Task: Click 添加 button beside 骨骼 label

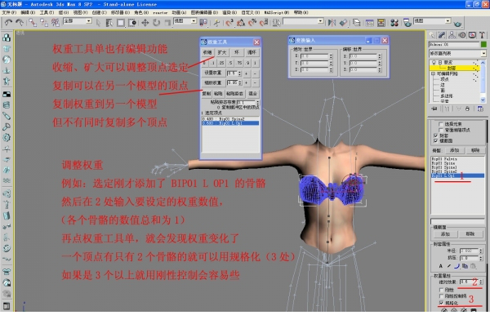Action: [x=454, y=150]
